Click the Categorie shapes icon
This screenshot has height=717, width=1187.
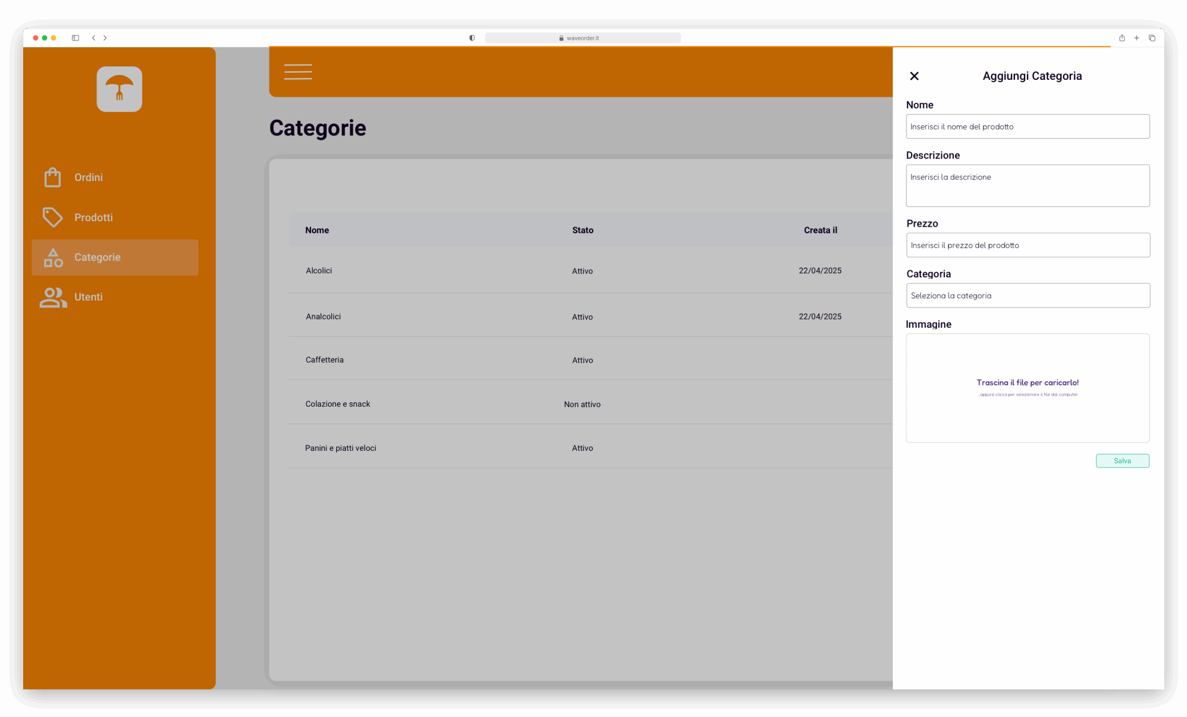point(53,257)
